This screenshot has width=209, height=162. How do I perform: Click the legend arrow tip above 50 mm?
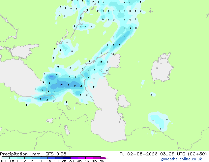coord(104,158)
